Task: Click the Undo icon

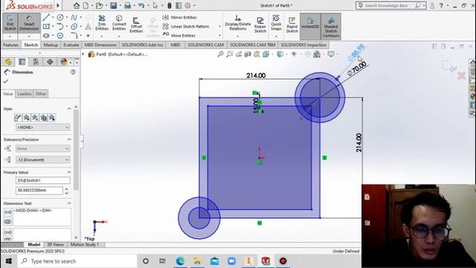Action: tap(141, 5)
